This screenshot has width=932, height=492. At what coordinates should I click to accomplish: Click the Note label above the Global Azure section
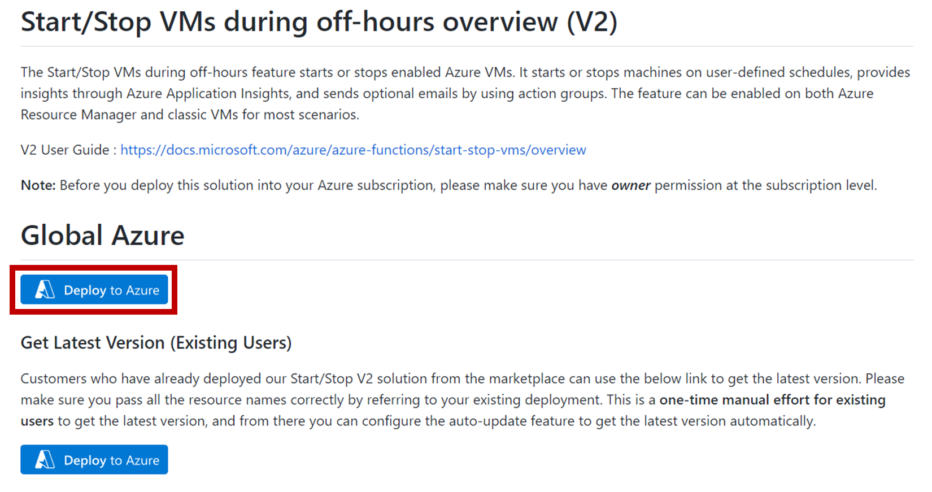(36, 185)
